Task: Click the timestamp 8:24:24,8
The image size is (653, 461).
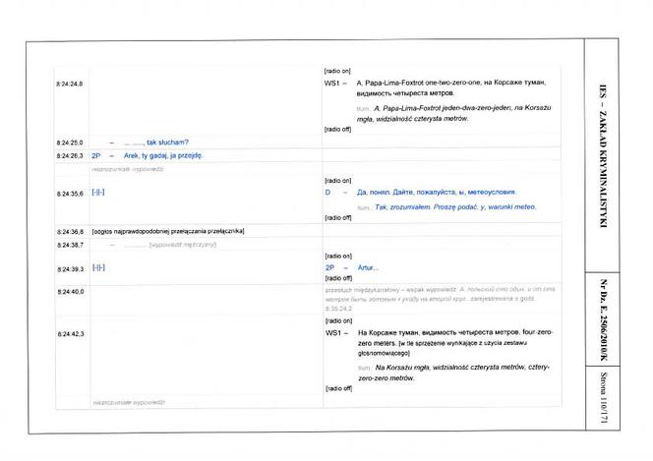Action: (70, 85)
